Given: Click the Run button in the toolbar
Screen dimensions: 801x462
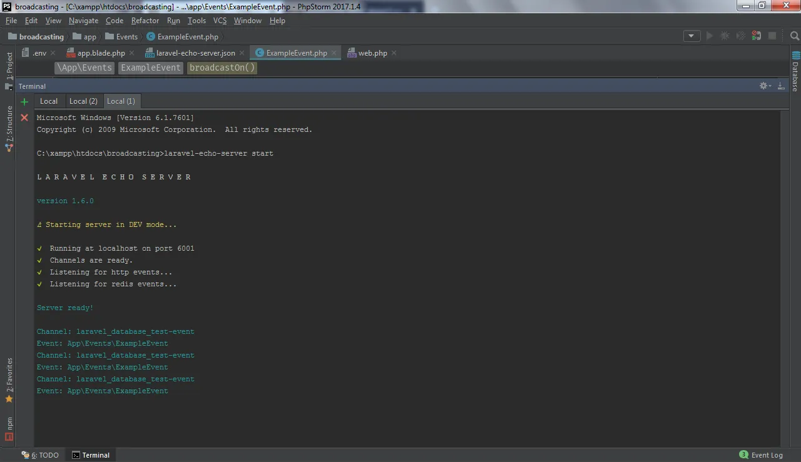Looking at the screenshot, I should (710, 36).
